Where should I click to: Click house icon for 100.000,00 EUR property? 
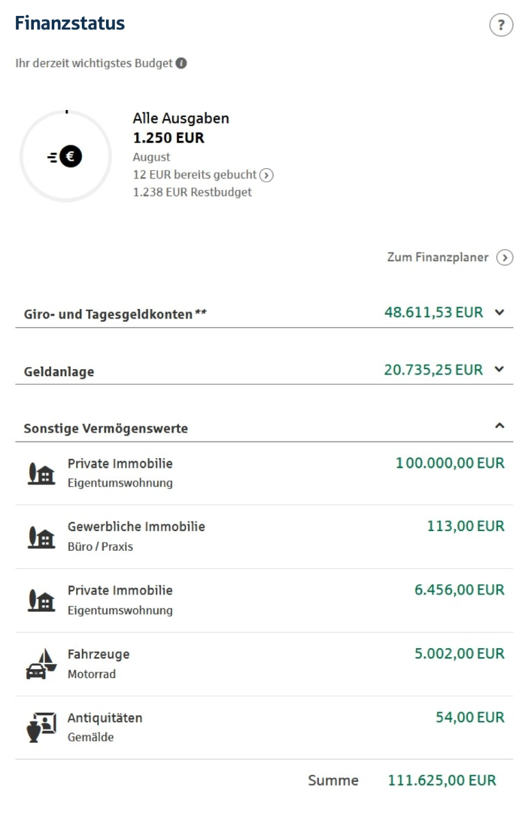pos(42,473)
